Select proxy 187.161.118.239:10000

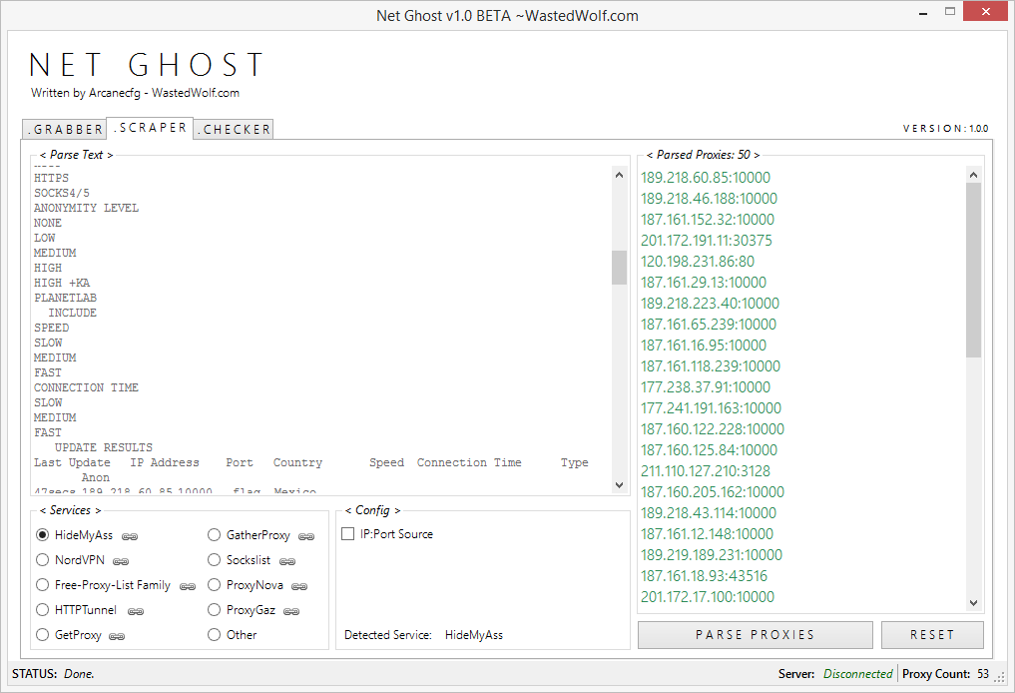click(711, 365)
